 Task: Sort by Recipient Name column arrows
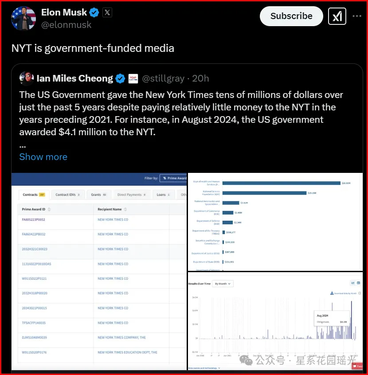click(x=126, y=209)
